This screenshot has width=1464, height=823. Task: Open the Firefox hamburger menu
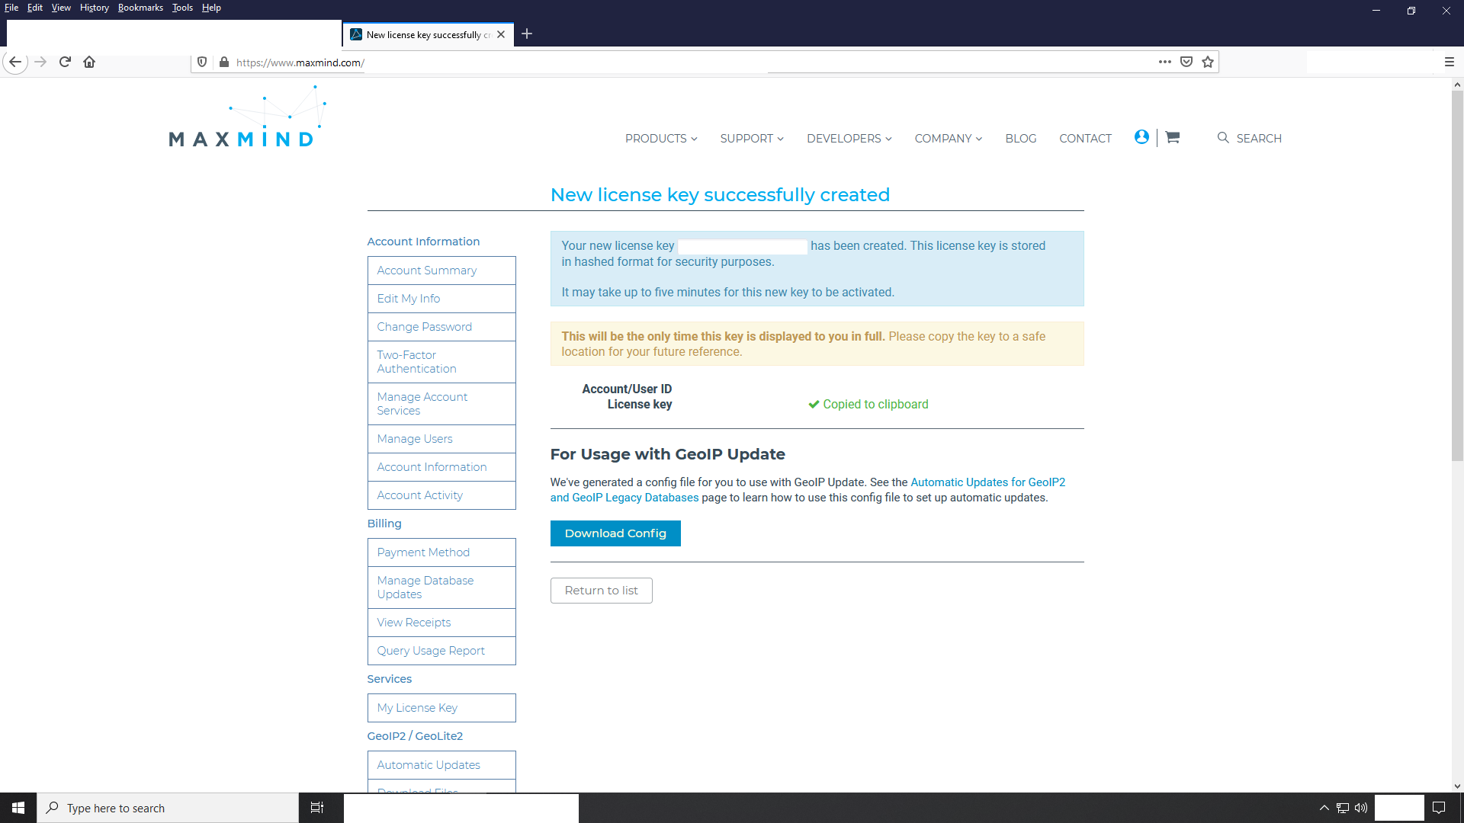(x=1450, y=62)
